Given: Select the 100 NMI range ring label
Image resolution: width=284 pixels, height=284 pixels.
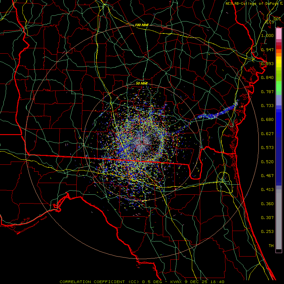Looking at the screenshot, I should coord(142,25).
